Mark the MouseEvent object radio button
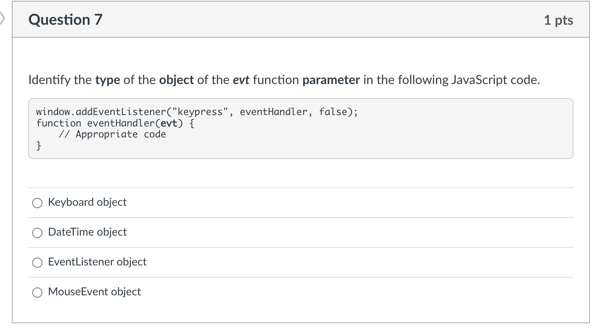 coord(37,293)
